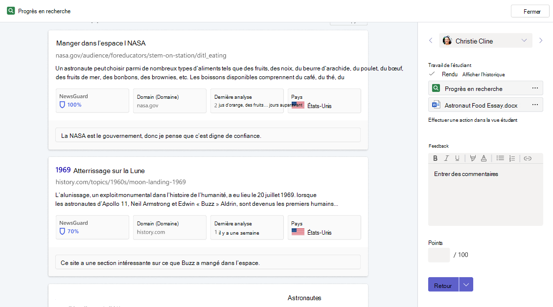Click the Entrer des commentaires text area
This screenshot has height=307, width=553.
485,195
